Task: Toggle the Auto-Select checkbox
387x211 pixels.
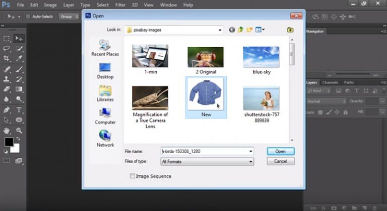Action: pyautogui.click(x=28, y=17)
